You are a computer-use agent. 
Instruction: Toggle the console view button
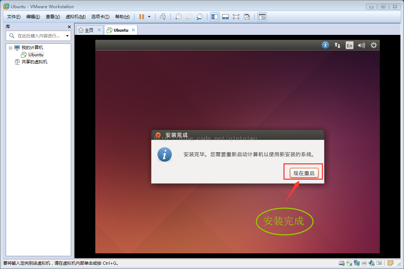pos(262,17)
